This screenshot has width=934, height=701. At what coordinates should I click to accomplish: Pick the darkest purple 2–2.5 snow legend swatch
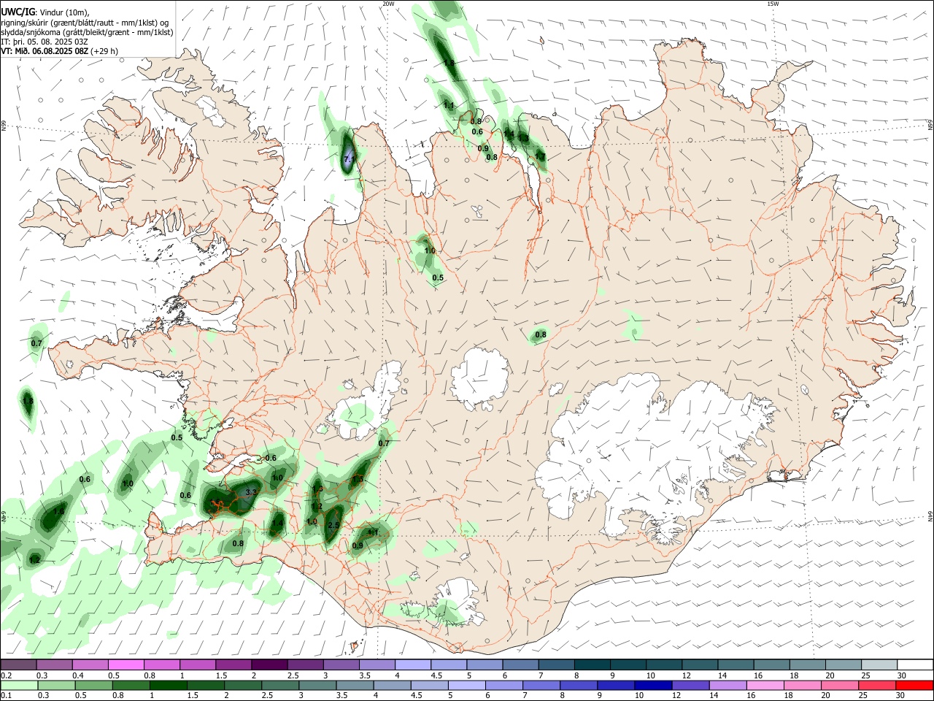point(269,665)
